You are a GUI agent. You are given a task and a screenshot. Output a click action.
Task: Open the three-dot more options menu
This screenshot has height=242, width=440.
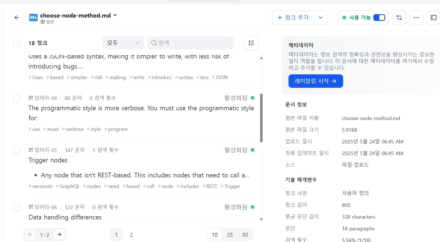416,18
